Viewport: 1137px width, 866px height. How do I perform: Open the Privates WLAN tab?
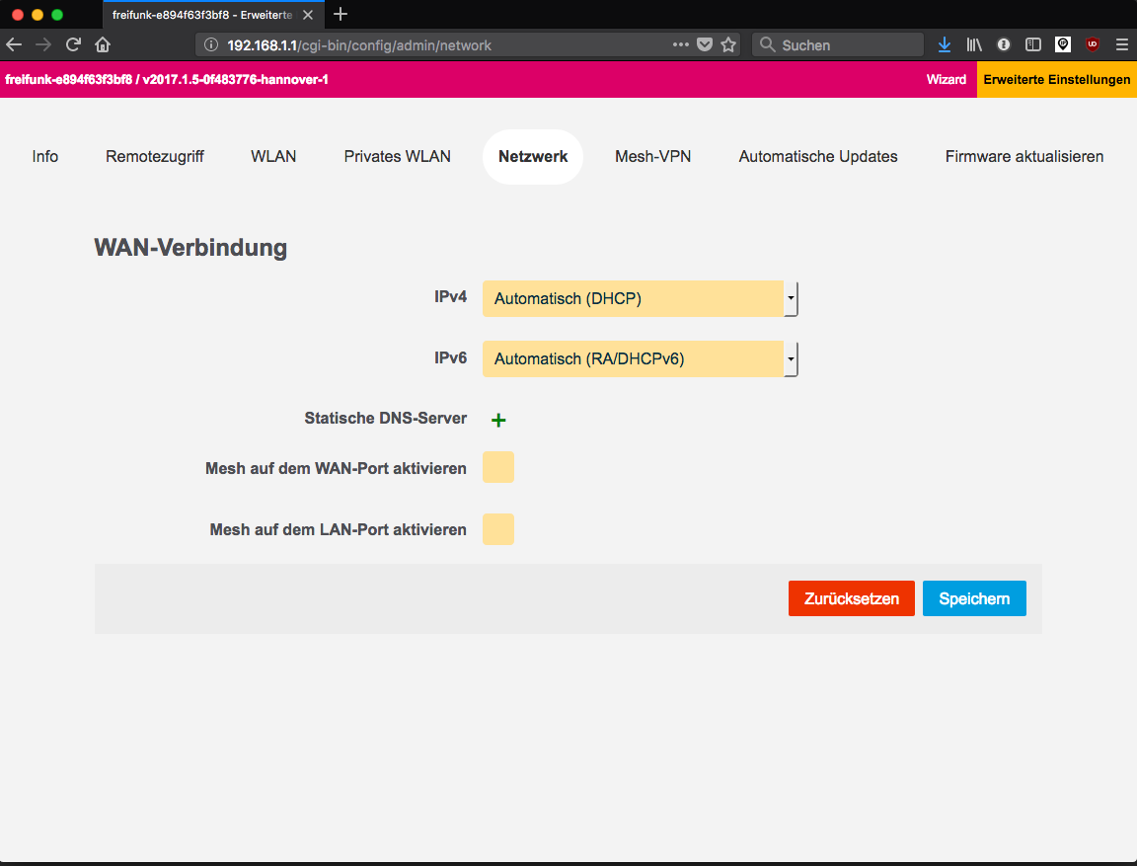(397, 156)
